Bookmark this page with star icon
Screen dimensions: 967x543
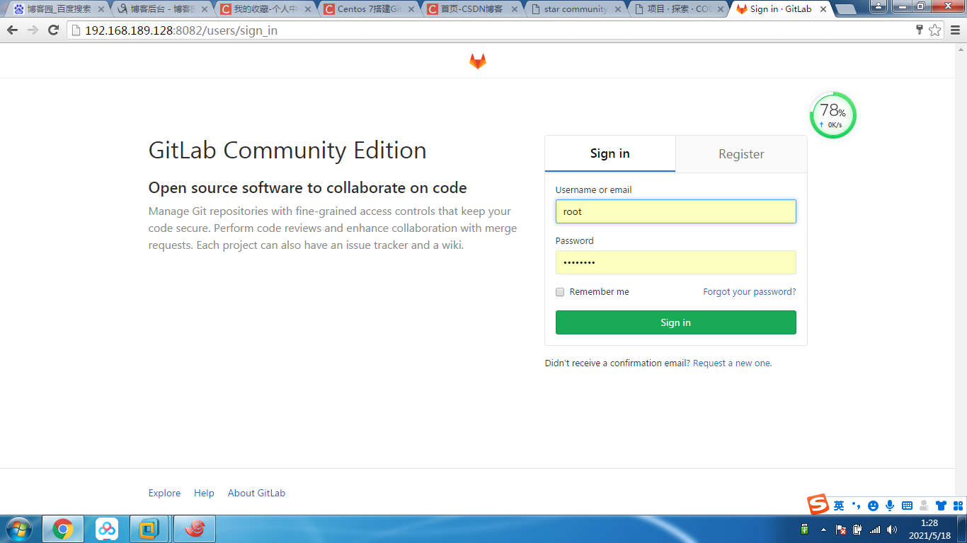tap(935, 30)
